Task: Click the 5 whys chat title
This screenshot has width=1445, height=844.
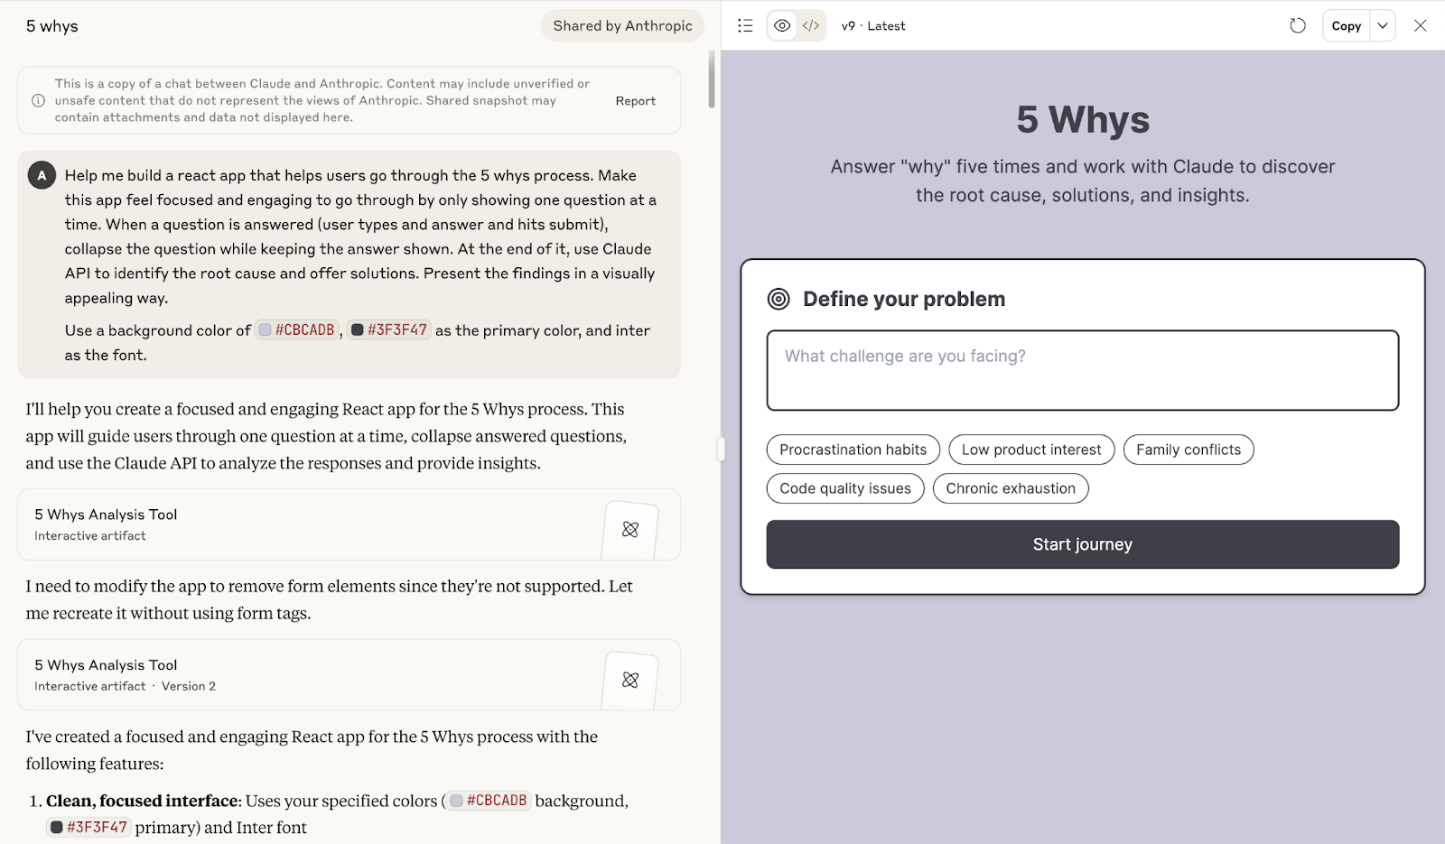Action: click(51, 25)
